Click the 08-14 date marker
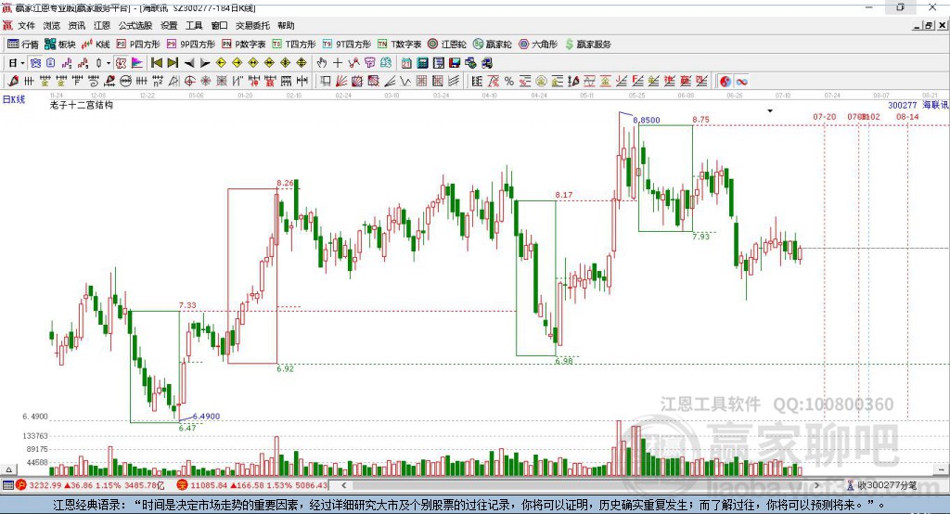The width and height of the screenshot is (950, 514). [x=907, y=116]
